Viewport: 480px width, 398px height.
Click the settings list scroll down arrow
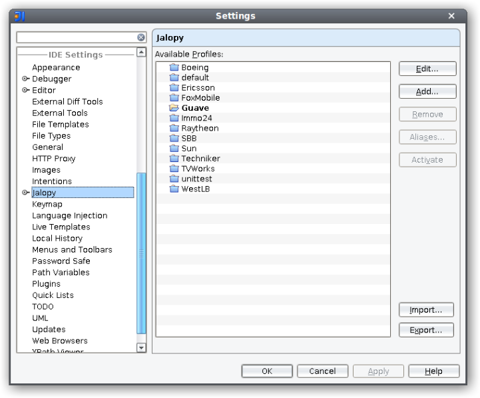click(141, 348)
